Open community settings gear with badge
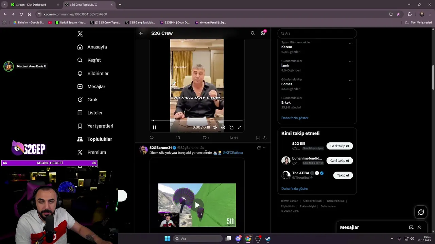435x244 pixels. coord(263,33)
